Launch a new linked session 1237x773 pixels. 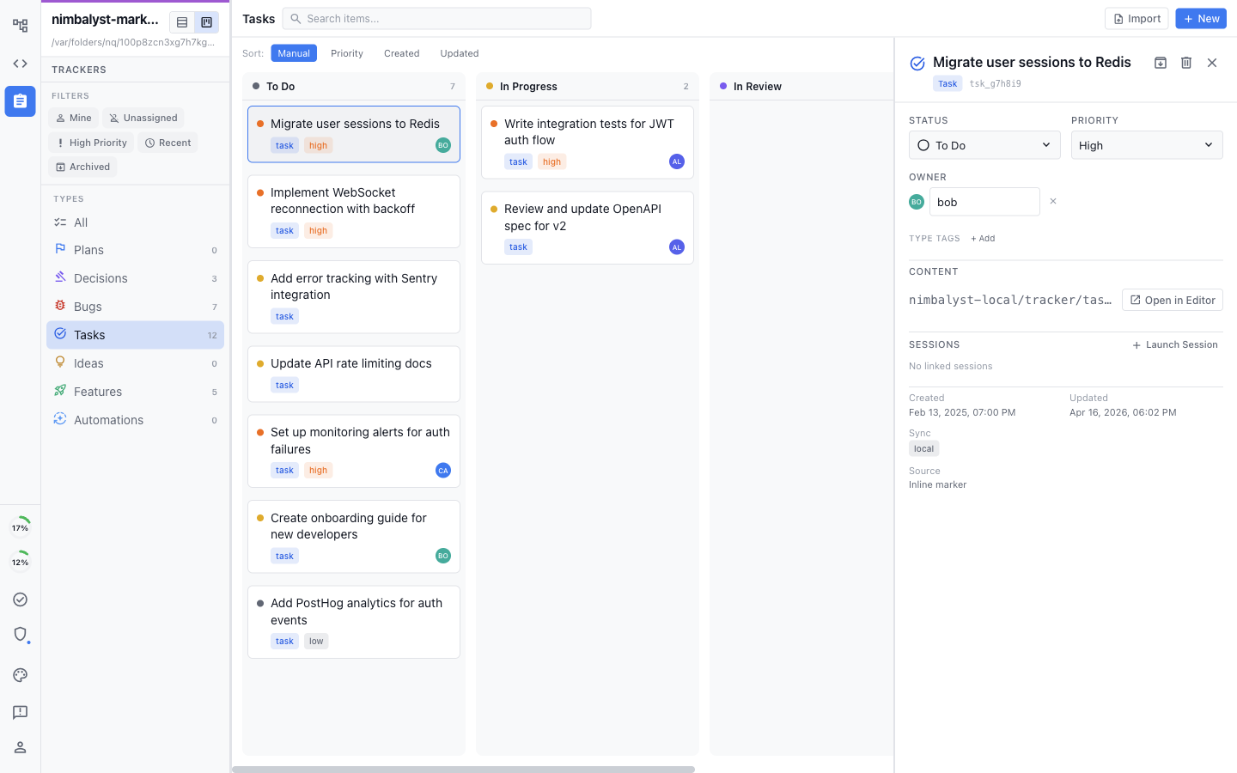pos(1175,344)
